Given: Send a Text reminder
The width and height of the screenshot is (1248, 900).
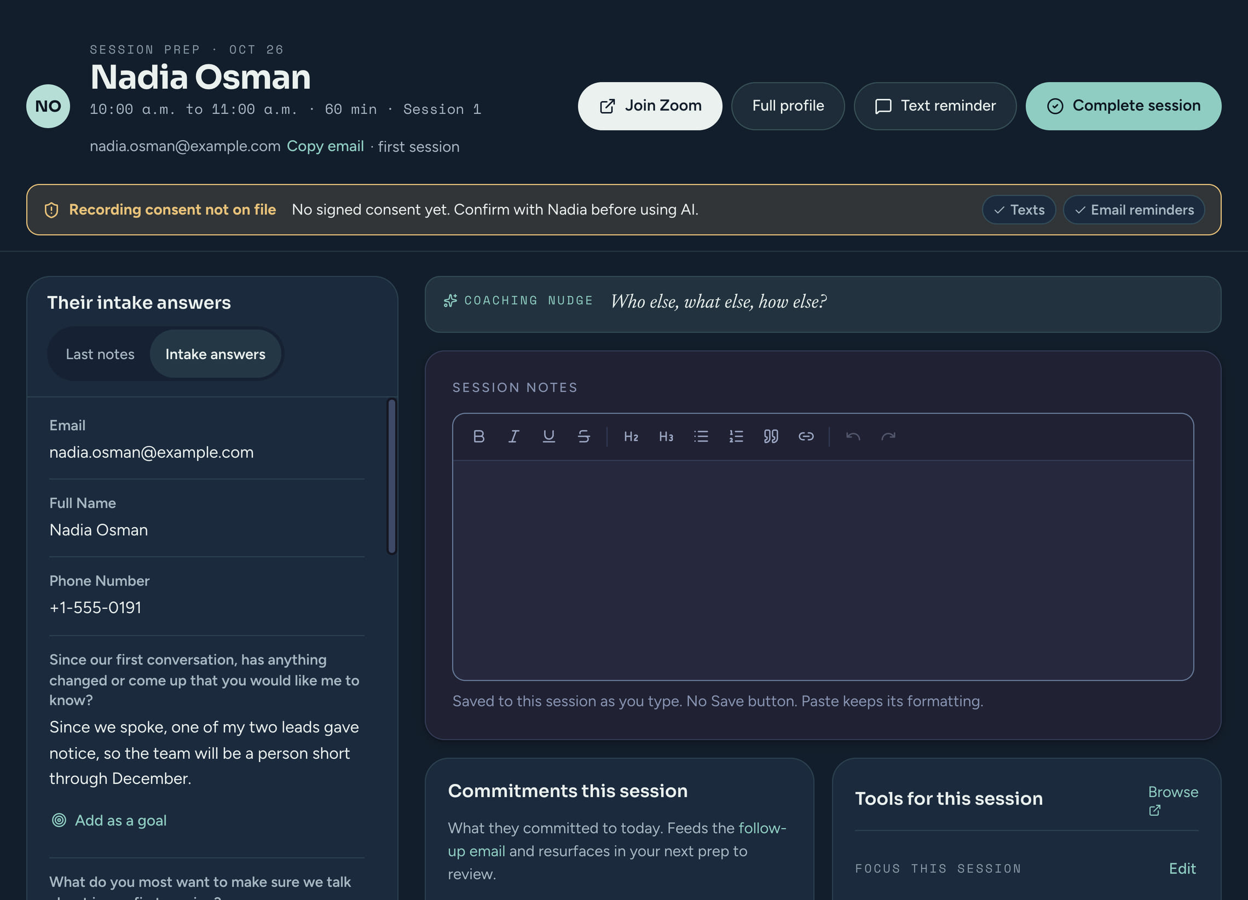Looking at the screenshot, I should click(935, 106).
